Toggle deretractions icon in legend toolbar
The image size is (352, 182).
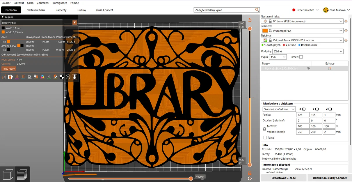(x=23, y=77)
